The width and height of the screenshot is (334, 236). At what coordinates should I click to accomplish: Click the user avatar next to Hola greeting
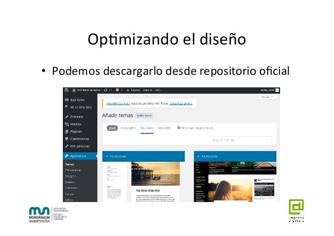[277, 91]
